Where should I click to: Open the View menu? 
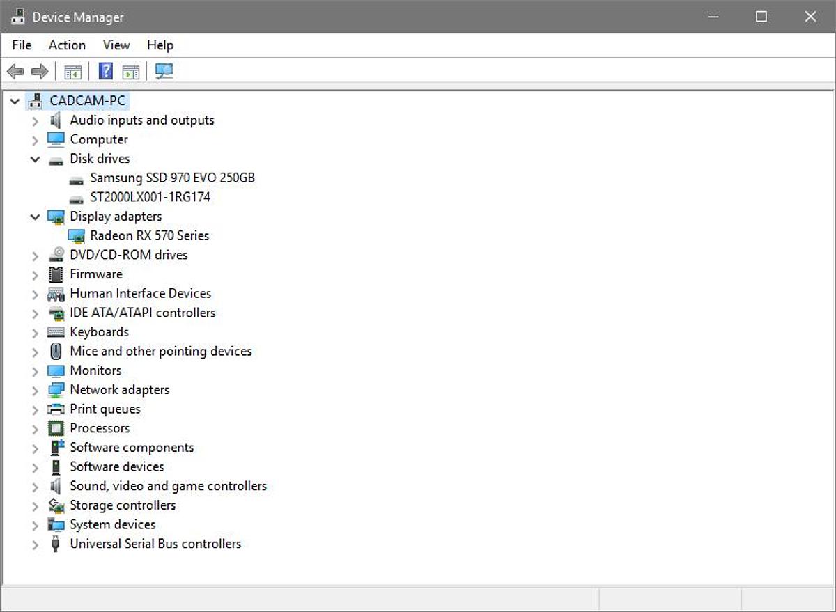click(116, 45)
